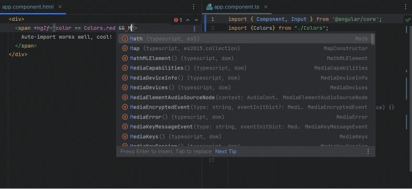Click the variable icon beside MathMLElement
The width and height of the screenshot is (412, 189).
[125, 58]
